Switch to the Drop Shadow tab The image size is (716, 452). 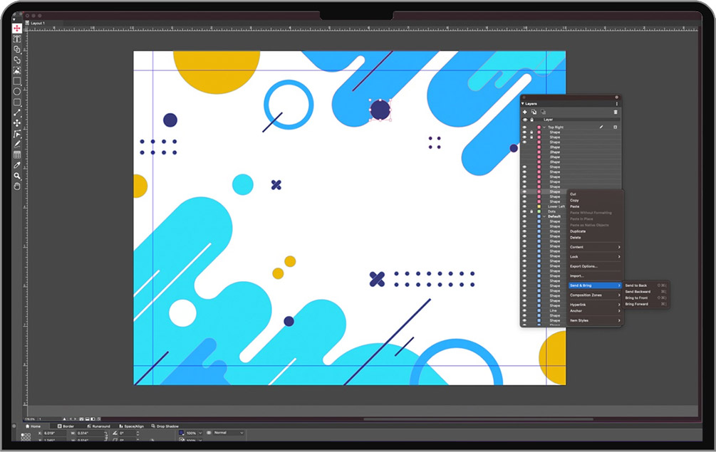coord(165,426)
